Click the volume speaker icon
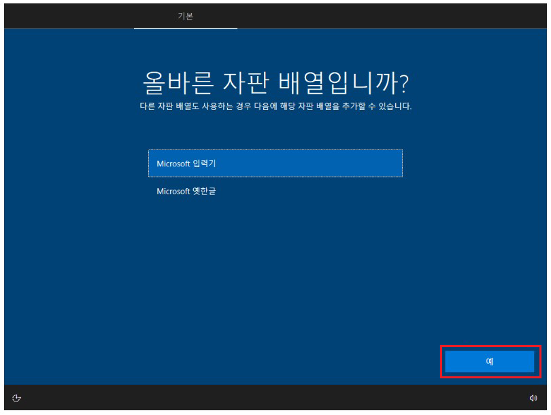551x415 pixels. point(533,398)
